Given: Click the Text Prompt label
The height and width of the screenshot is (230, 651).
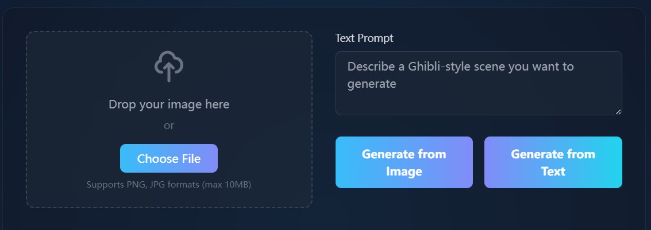Looking at the screenshot, I should tap(364, 38).
